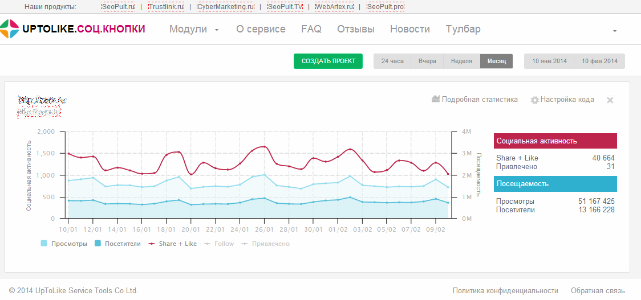Click the UpToLike colorful logo icon

tap(9, 29)
